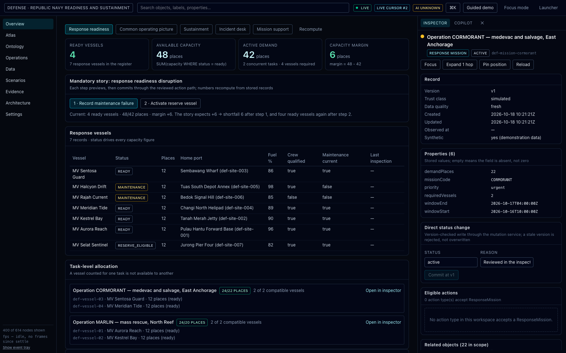Click the 24/20 PLACES badge on Operation MARLIN

point(192,322)
